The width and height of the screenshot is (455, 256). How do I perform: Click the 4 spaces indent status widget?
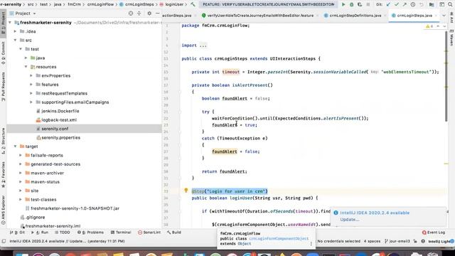click(x=372, y=241)
